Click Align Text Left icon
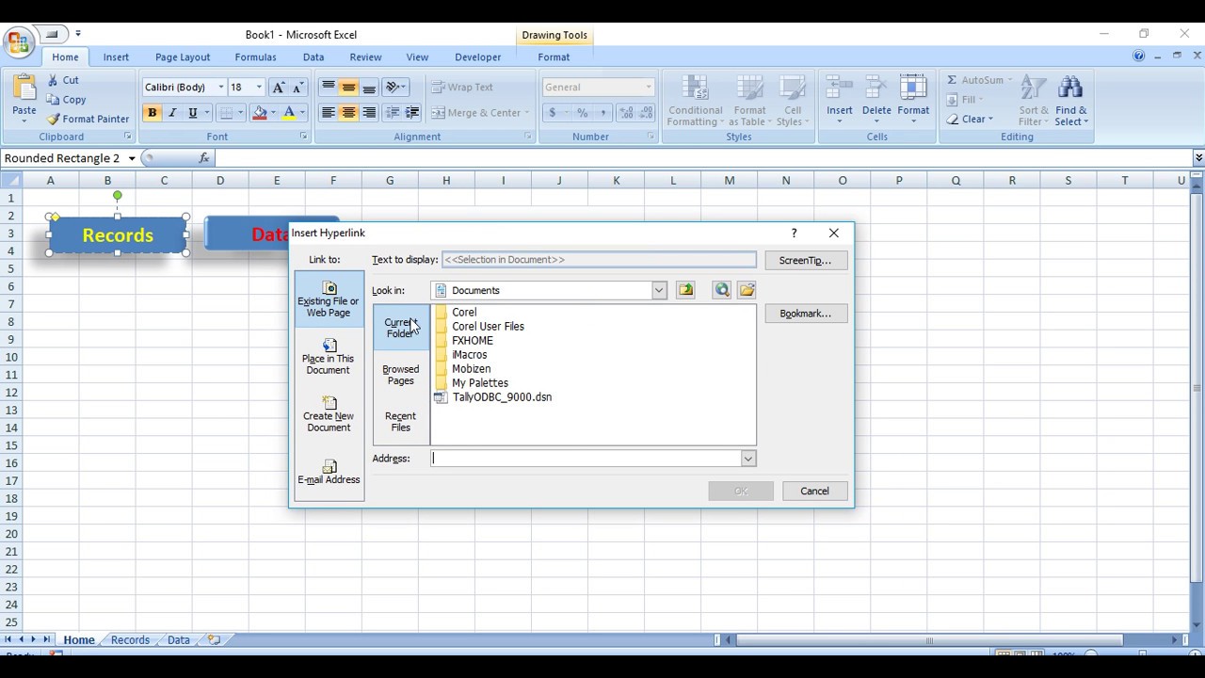Image resolution: width=1205 pixels, height=678 pixels. pyautogui.click(x=328, y=113)
